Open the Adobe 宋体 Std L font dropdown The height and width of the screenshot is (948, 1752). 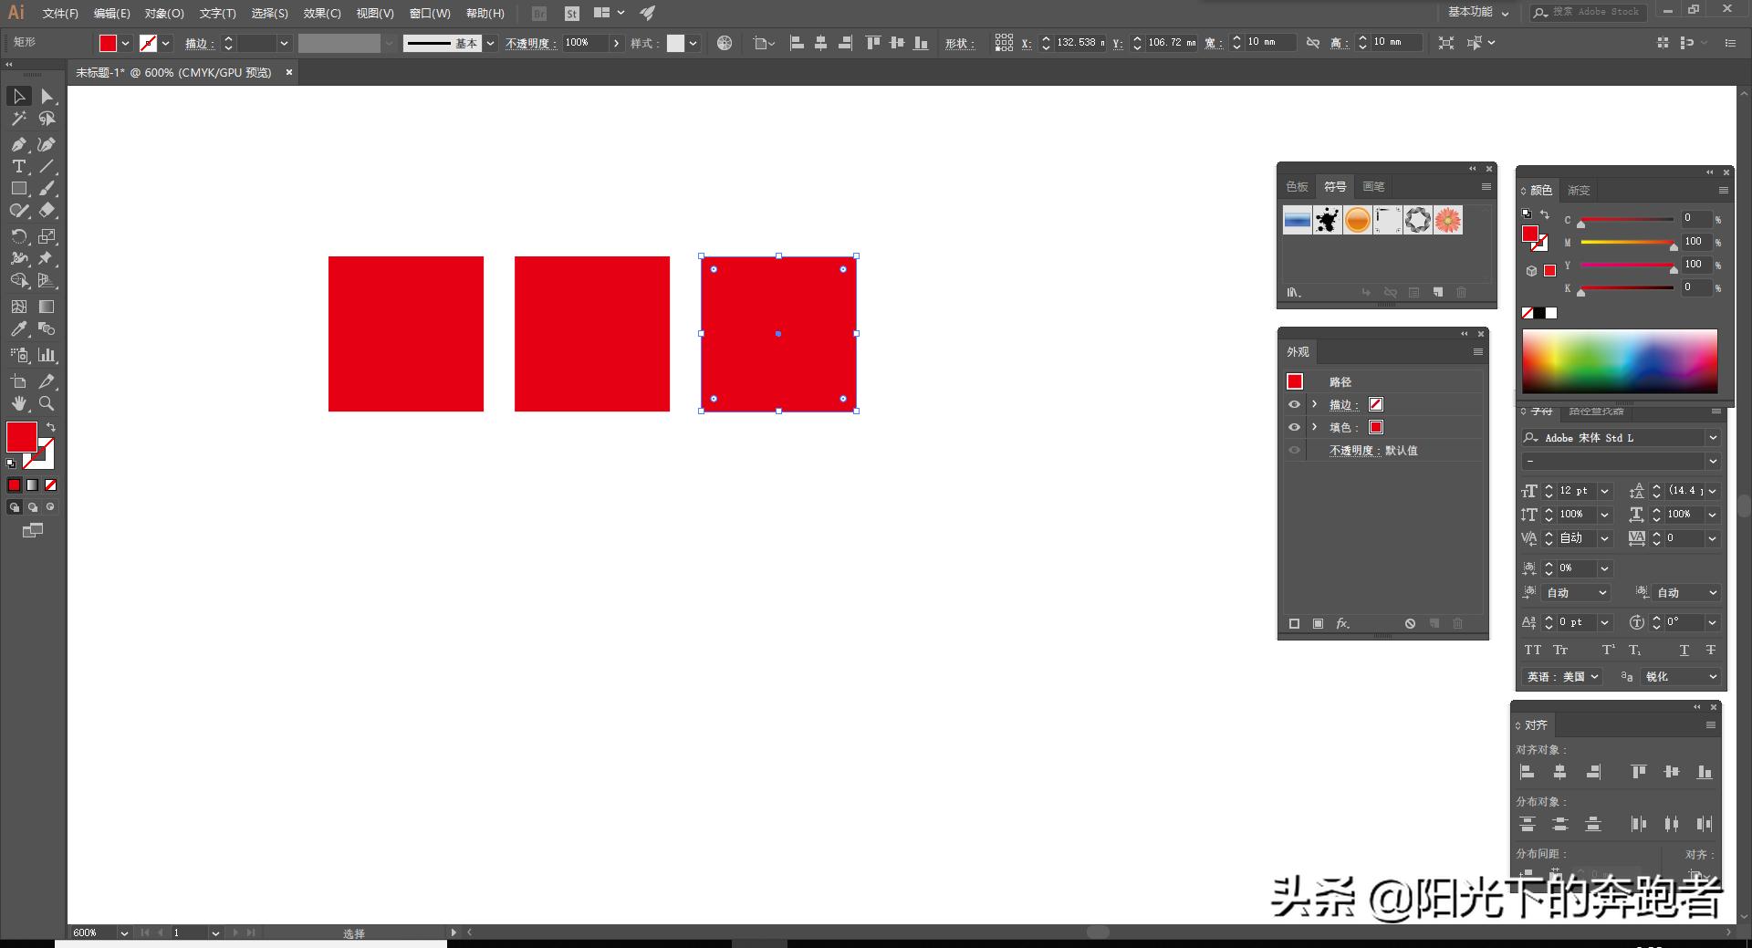(1713, 438)
